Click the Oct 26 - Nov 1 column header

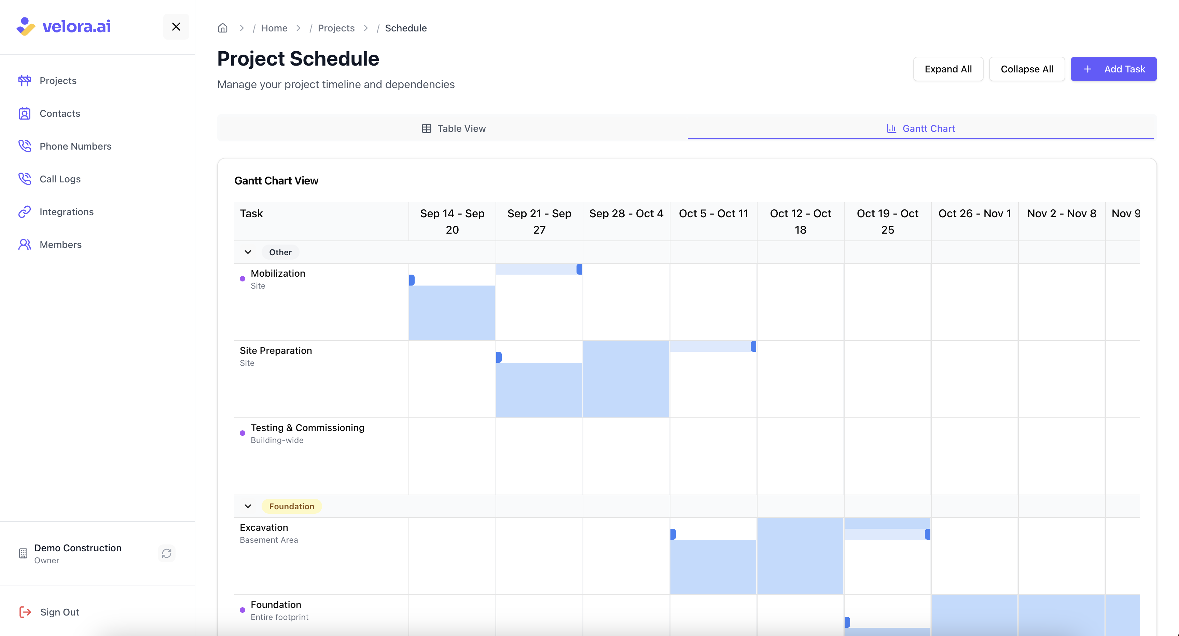point(975,222)
